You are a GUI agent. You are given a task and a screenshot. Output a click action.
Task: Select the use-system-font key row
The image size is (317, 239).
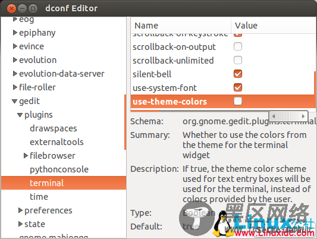[222, 87]
